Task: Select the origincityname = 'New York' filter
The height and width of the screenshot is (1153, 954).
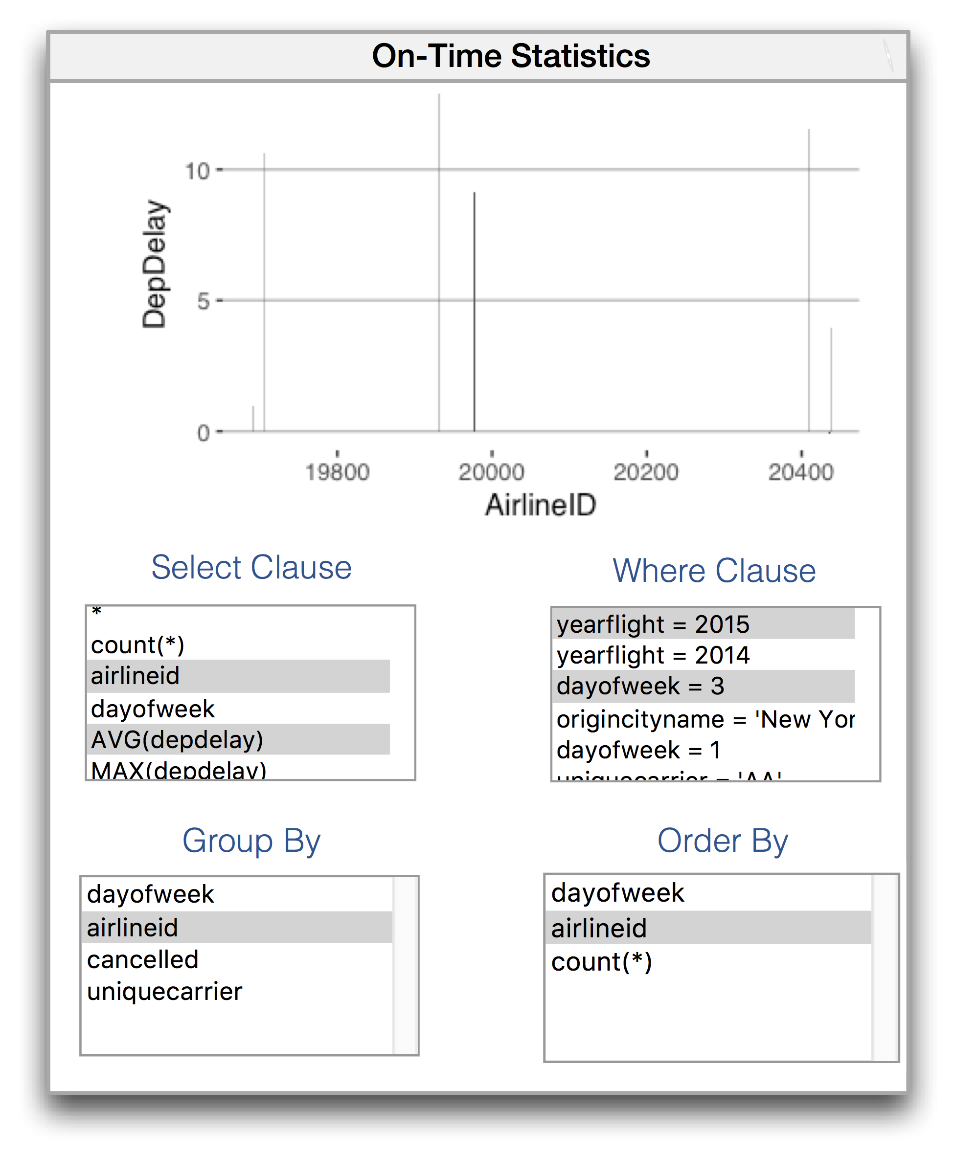Action: tap(705, 719)
